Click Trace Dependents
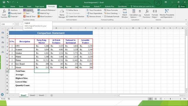The height and width of the screenshot is (106, 188). [x=95, y=13]
